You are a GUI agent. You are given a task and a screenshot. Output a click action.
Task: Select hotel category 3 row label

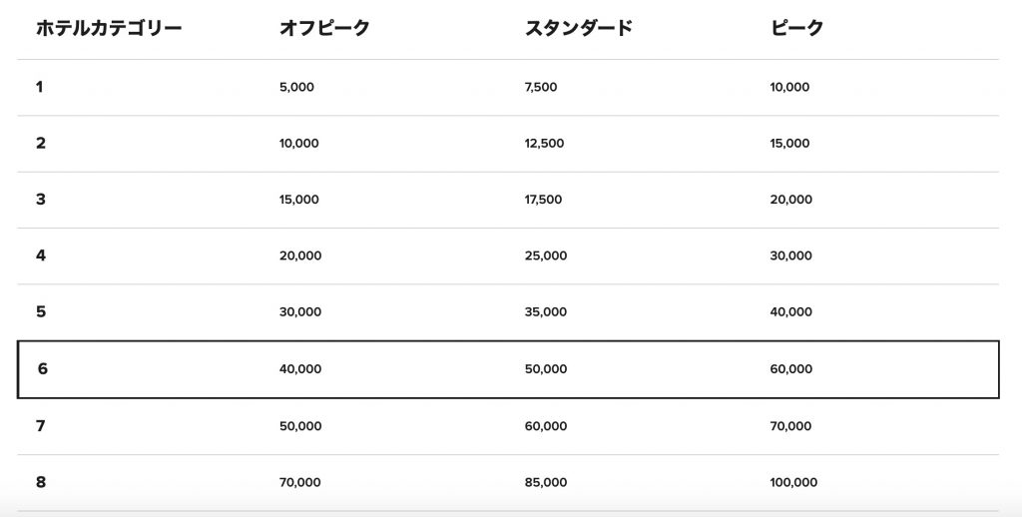click(x=41, y=199)
